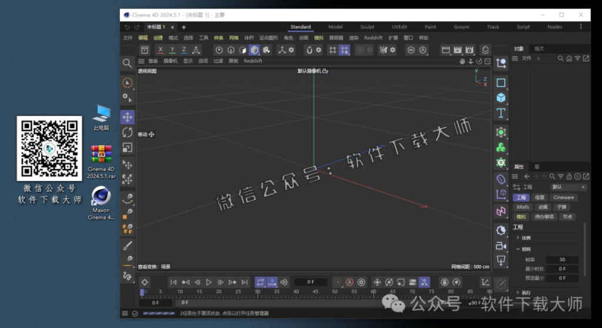Open the Object Manager hamburger menu
The width and height of the screenshot is (602, 328).
click(515, 58)
